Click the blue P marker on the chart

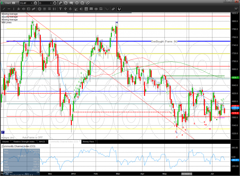pos(3,132)
